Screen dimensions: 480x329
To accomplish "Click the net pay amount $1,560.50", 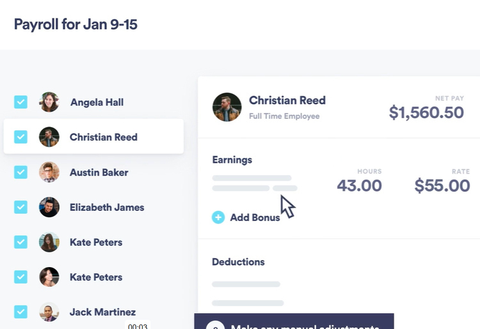I will 426,113.
